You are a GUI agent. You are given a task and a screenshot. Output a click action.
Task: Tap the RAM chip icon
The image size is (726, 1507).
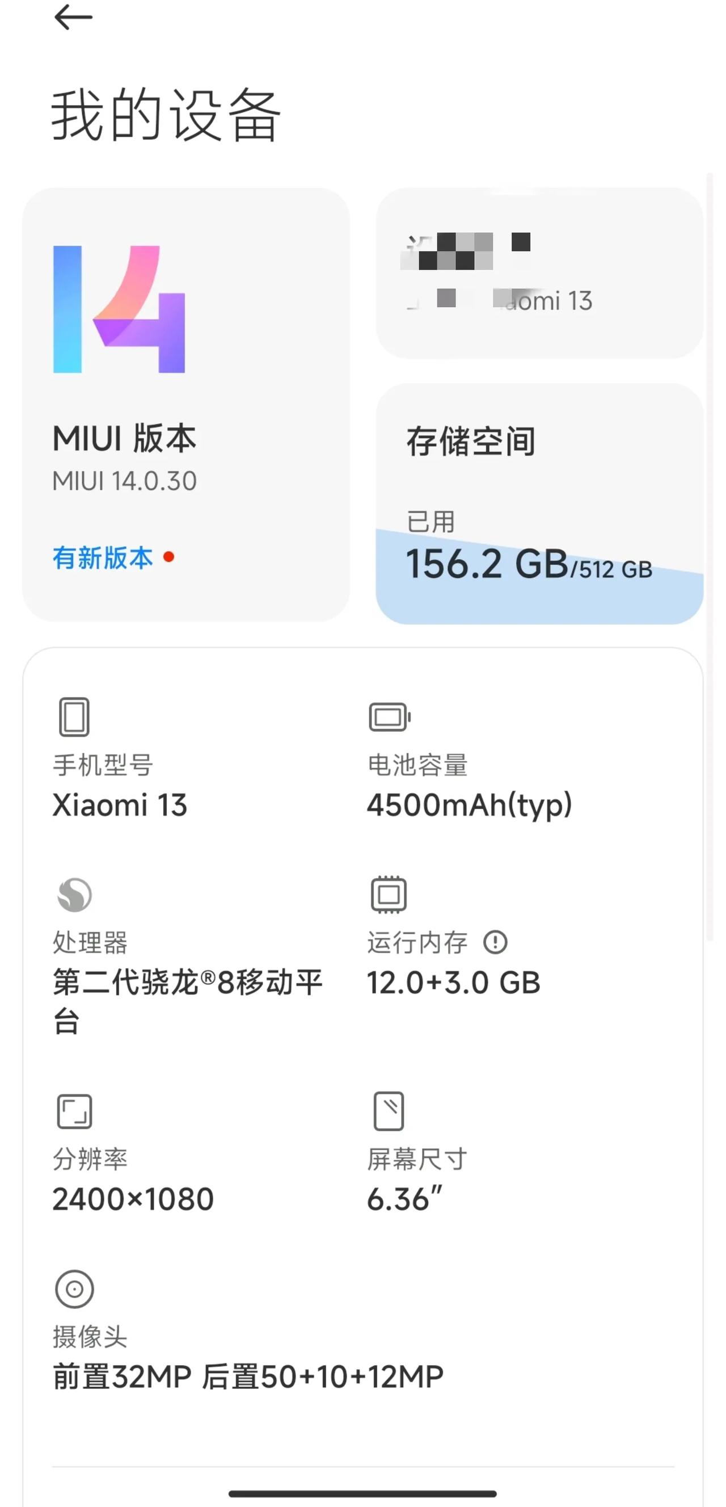(389, 894)
